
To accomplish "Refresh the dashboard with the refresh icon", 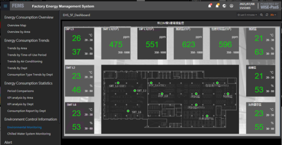I will pyautogui.click(x=267, y=15).
